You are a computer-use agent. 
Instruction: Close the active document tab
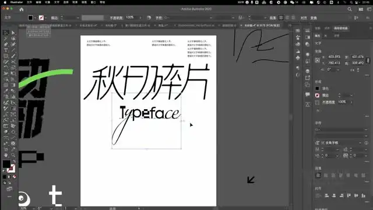pyautogui.click(x=241, y=25)
